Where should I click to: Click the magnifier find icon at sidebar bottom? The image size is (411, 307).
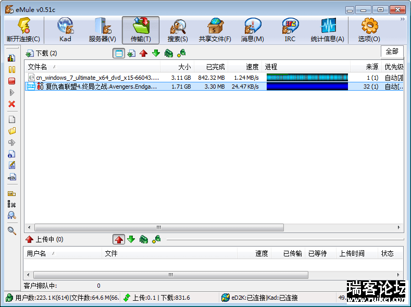(12, 231)
